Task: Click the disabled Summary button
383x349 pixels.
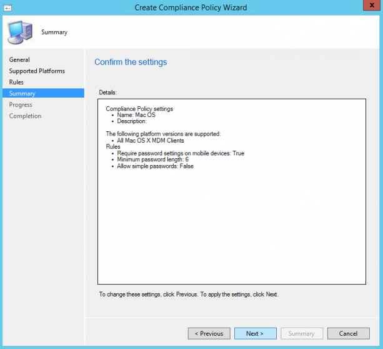Action: (302, 333)
